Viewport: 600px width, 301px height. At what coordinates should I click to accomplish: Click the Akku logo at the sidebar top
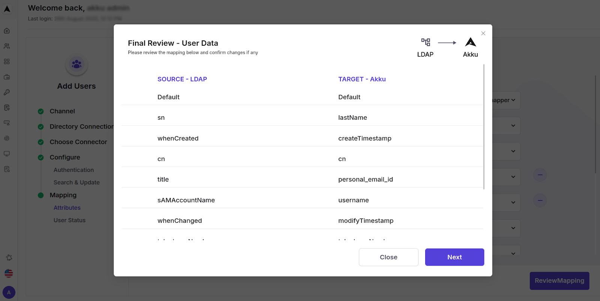click(x=7, y=9)
